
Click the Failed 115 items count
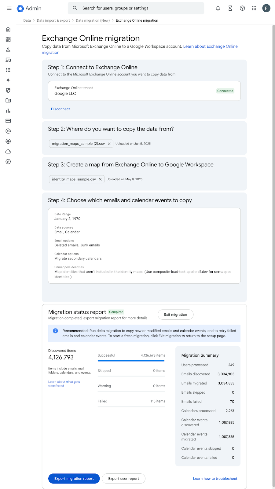[x=158, y=401]
